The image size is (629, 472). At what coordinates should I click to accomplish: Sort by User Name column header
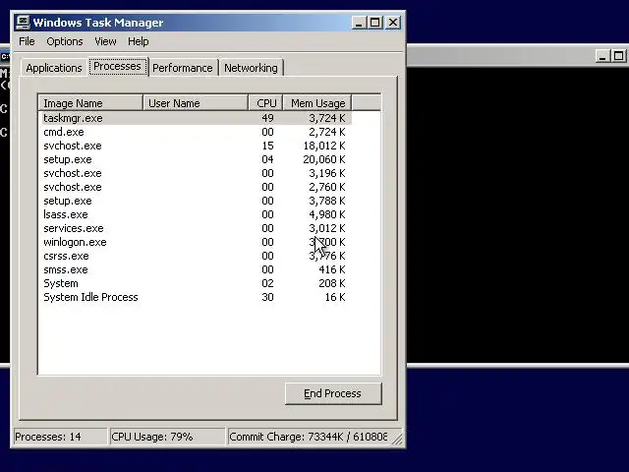196,103
